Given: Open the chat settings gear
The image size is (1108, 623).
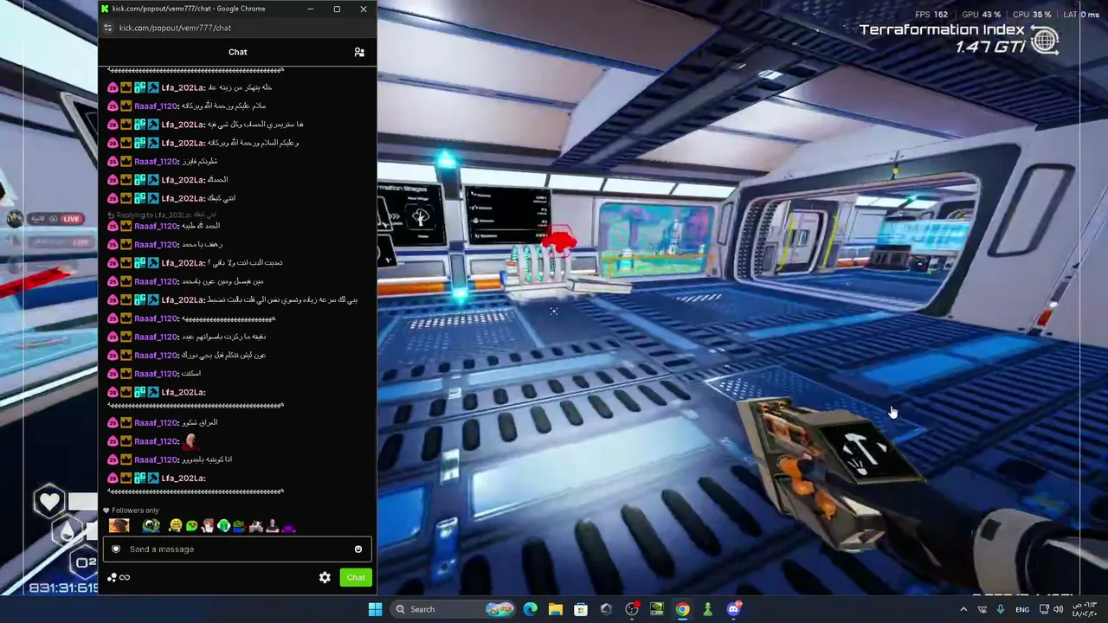Looking at the screenshot, I should click(x=325, y=578).
